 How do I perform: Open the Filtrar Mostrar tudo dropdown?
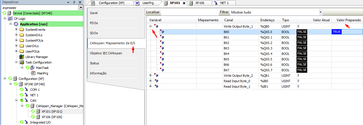pyautogui.click(x=321, y=12)
